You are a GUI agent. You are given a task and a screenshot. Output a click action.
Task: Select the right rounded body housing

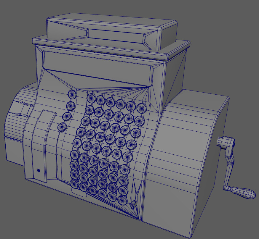tap(193, 142)
